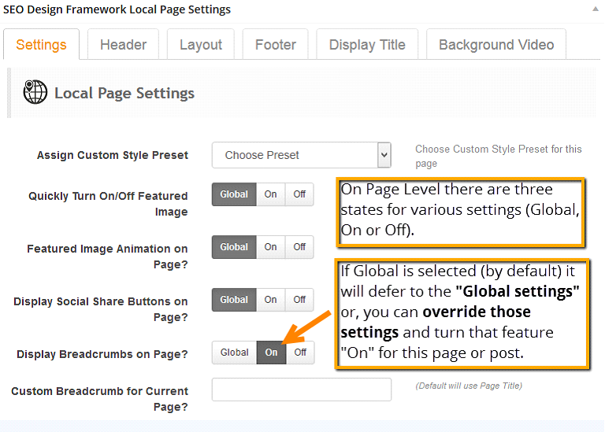This screenshot has width=605, height=432.
Task: Turn Display Breadcrumbs On
Action: point(271,353)
